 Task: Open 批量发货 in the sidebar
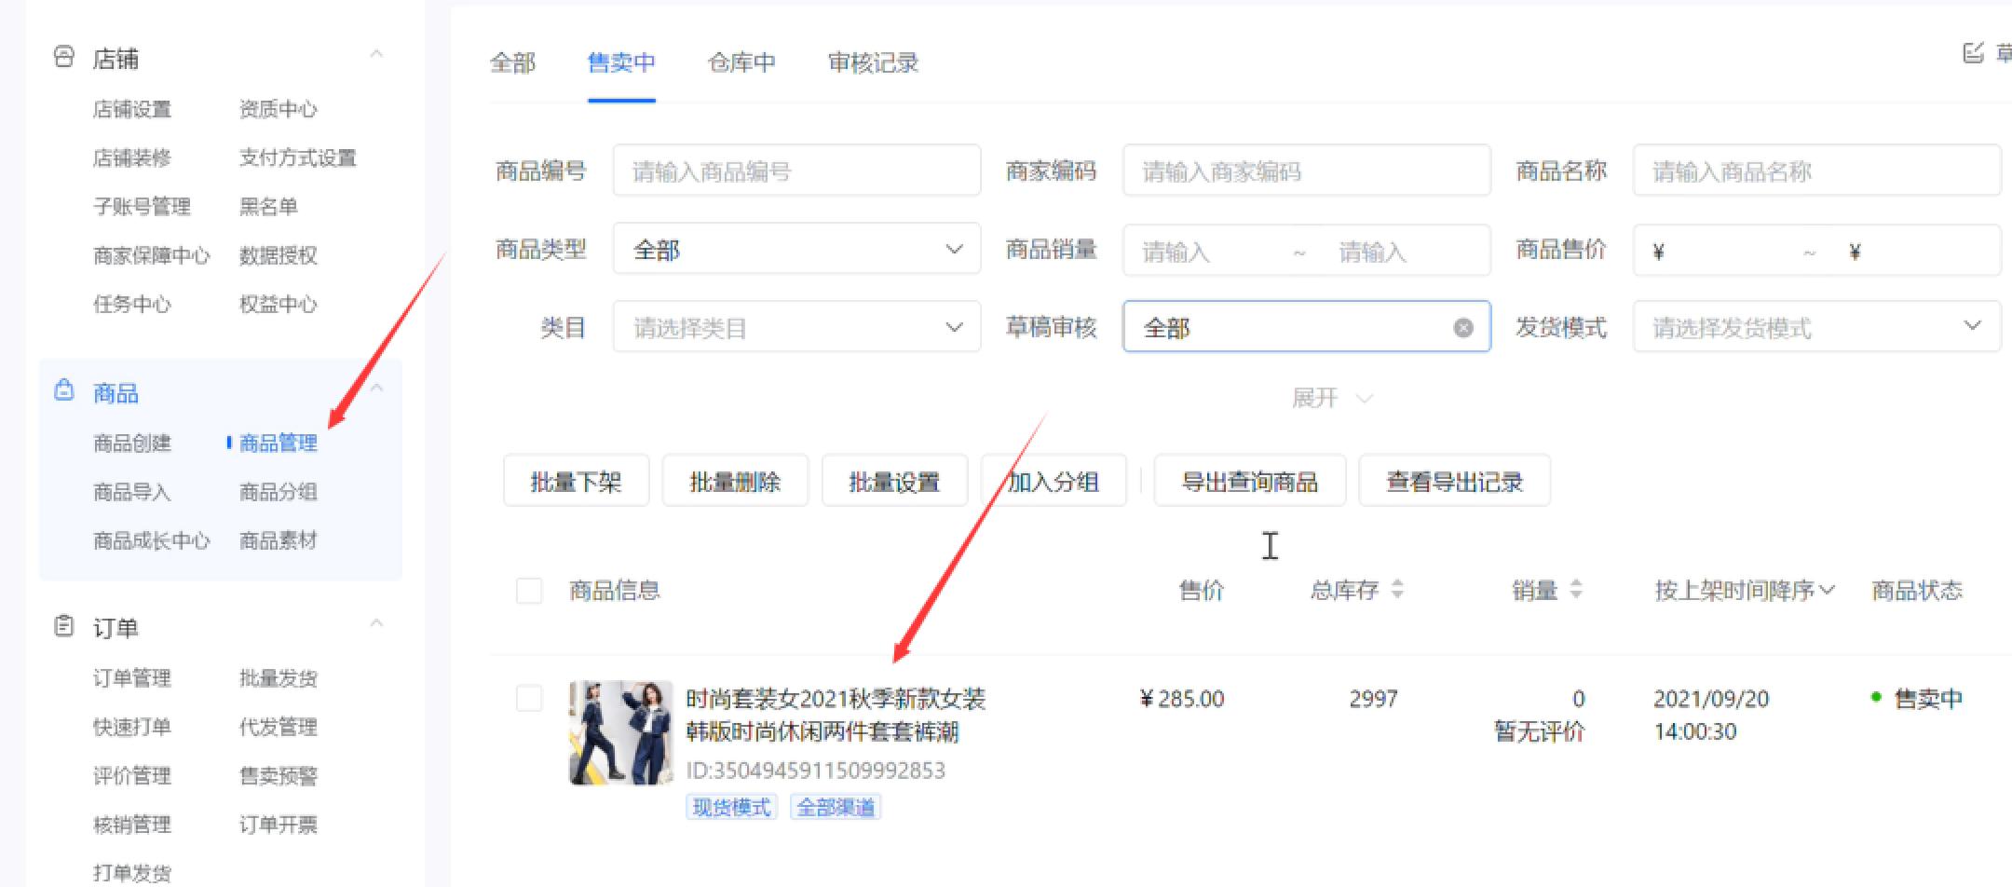(x=279, y=677)
